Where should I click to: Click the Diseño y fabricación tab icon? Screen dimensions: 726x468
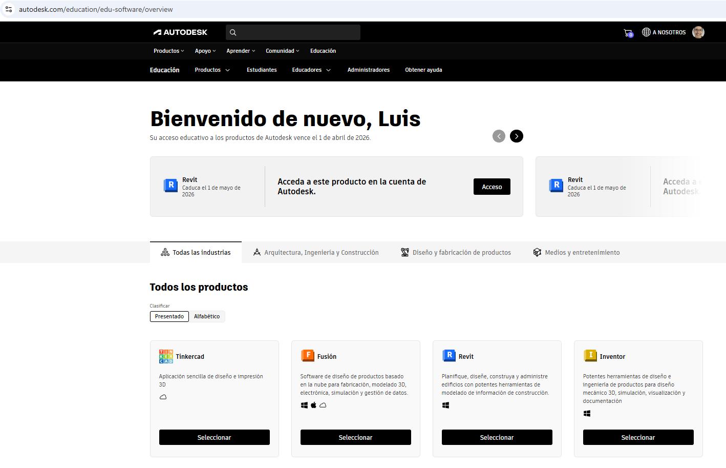[405, 252]
